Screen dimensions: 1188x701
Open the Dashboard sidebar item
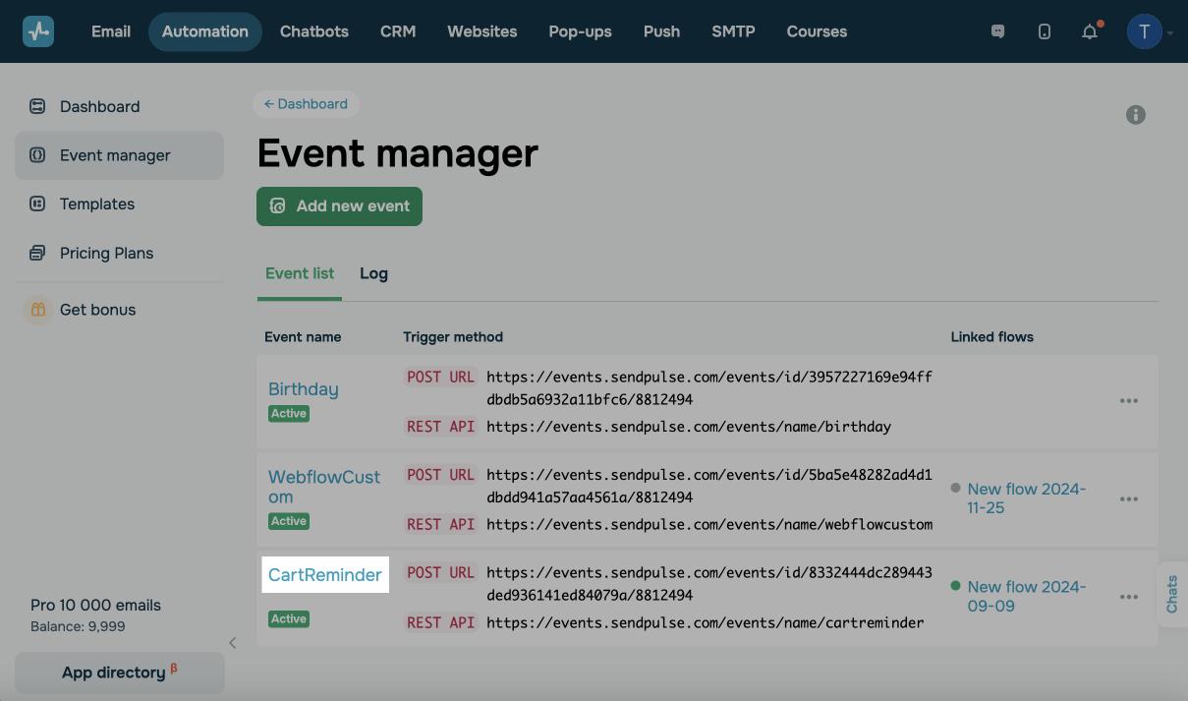(99, 106)
